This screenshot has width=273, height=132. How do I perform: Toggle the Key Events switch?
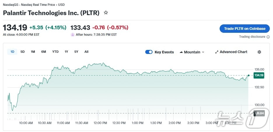tap(149, 52)
